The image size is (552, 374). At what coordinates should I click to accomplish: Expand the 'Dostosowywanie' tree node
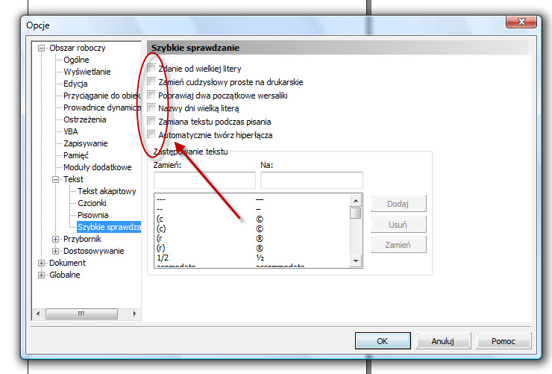pos(56,251)
